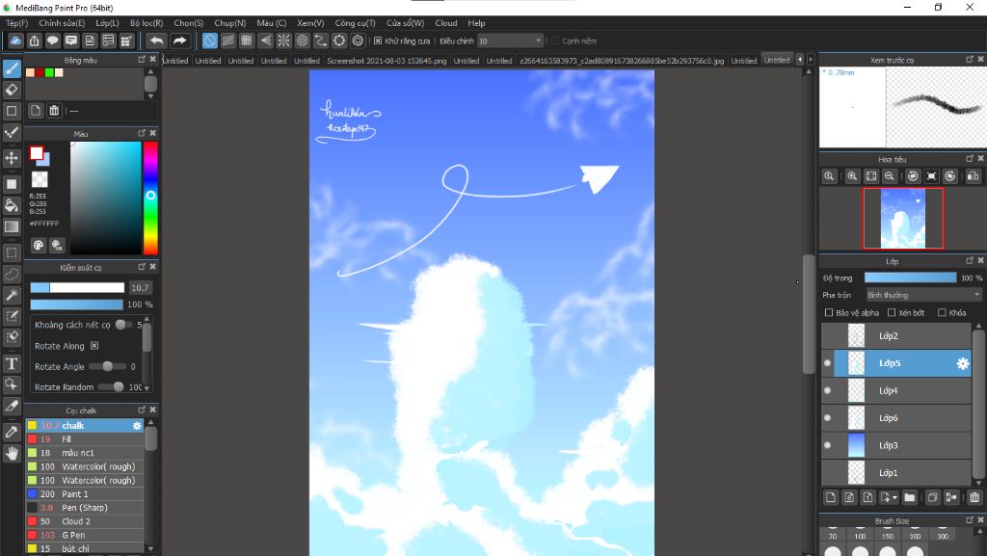This screenshot has width=987, height=556.
Task: Select the Magic Wand tool
Action: point(12,295)
